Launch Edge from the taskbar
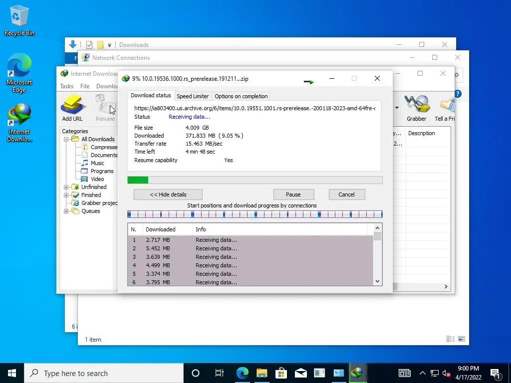This screenshot has height=383, width=511. 242,373
